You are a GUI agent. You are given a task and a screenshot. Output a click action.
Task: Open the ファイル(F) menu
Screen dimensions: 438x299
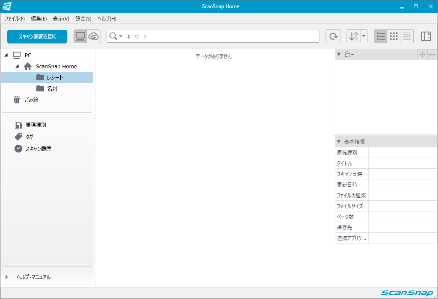[x=15, y=19]
